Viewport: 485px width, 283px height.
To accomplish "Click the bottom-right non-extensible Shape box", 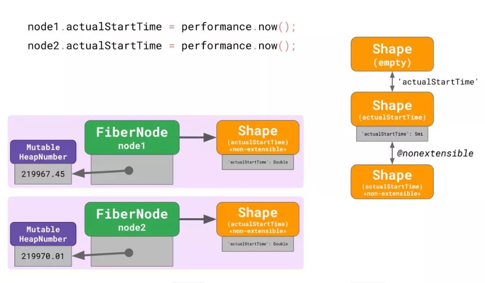I will coord(392,181).
